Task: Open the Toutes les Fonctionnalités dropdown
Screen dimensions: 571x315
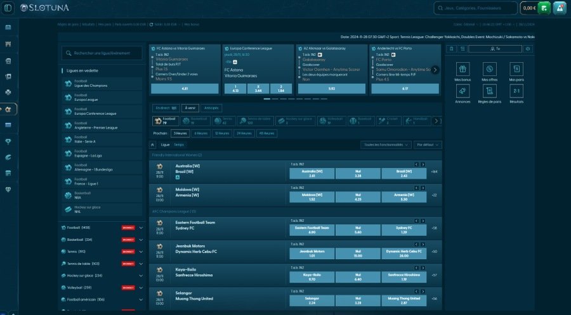Action: pyautogui.click(x=386, y=145)
